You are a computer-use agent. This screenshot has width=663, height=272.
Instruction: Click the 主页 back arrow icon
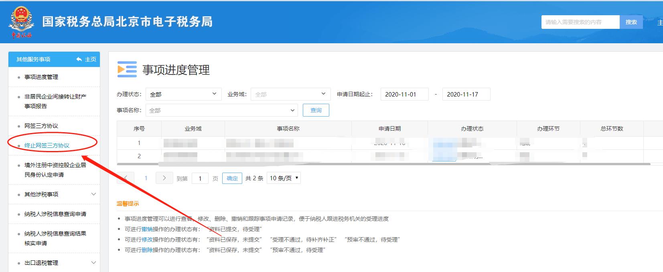coord(79,59)
